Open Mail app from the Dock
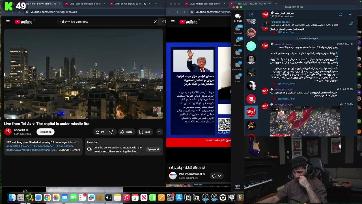 point(65,197)
